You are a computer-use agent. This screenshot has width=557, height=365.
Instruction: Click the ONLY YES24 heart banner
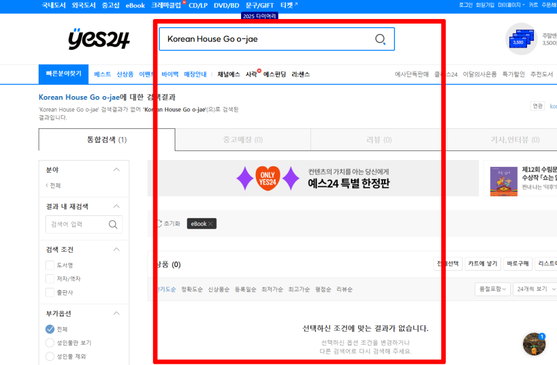coord(268,178)
